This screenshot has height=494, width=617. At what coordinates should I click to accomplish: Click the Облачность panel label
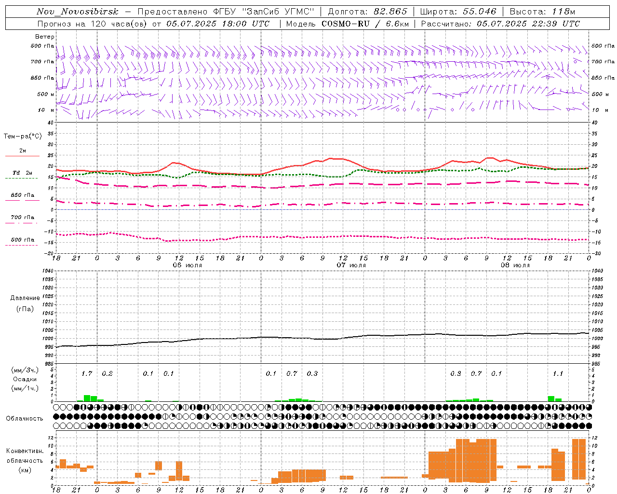[x=24, y=419]
